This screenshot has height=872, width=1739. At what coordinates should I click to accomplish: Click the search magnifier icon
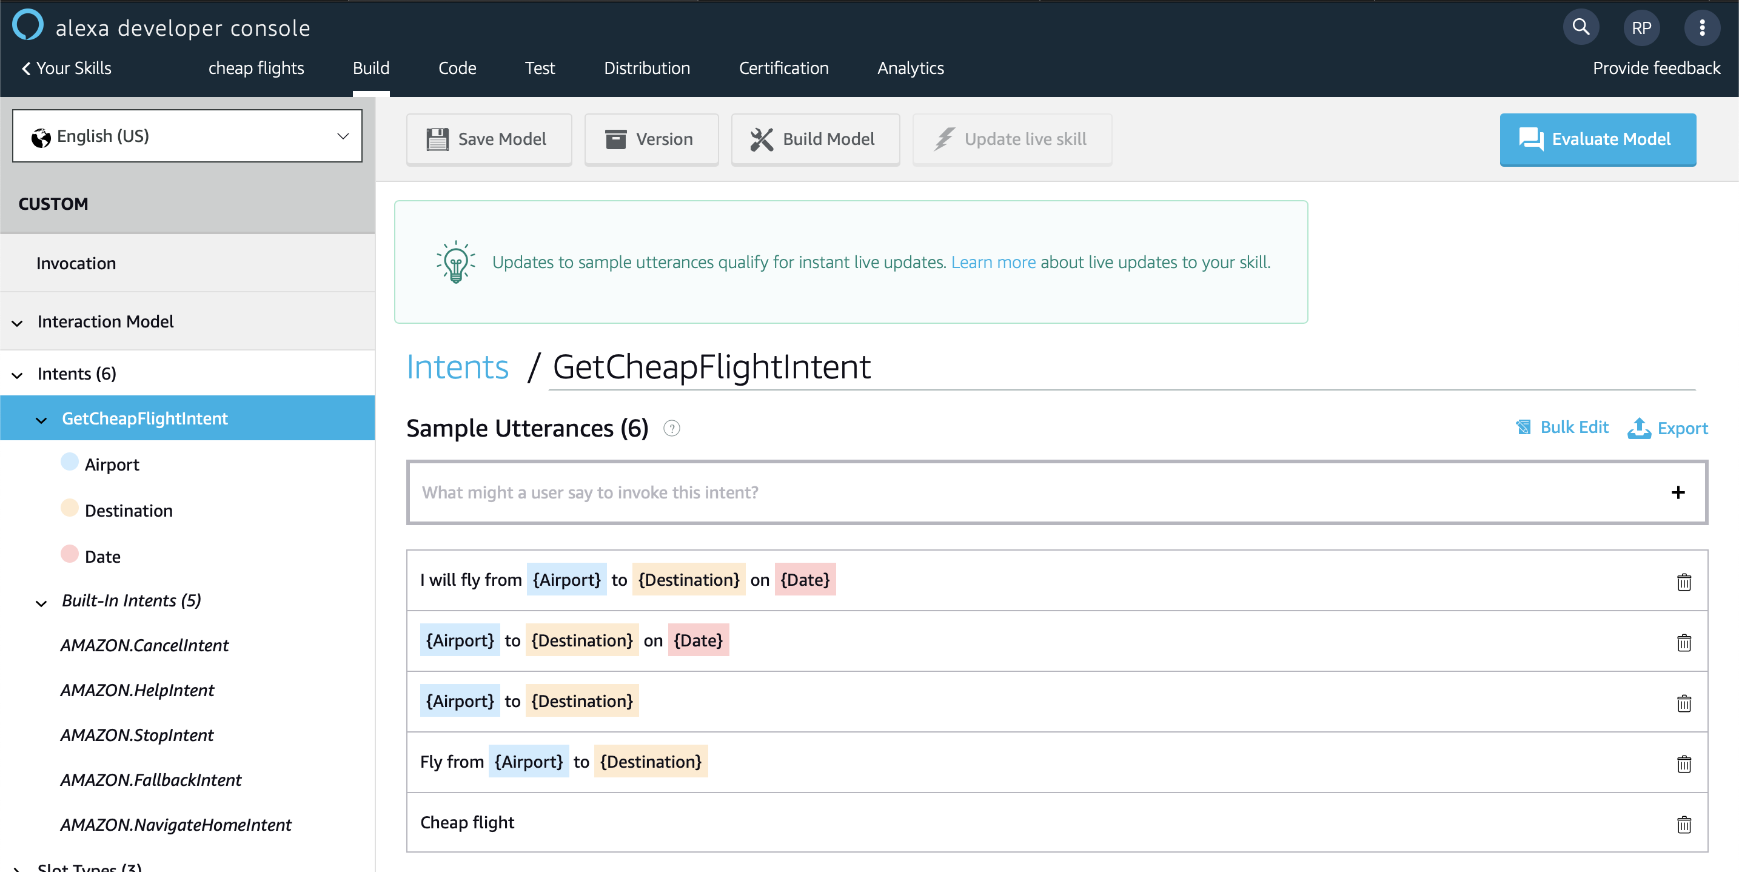click(x=1580, y=28)
